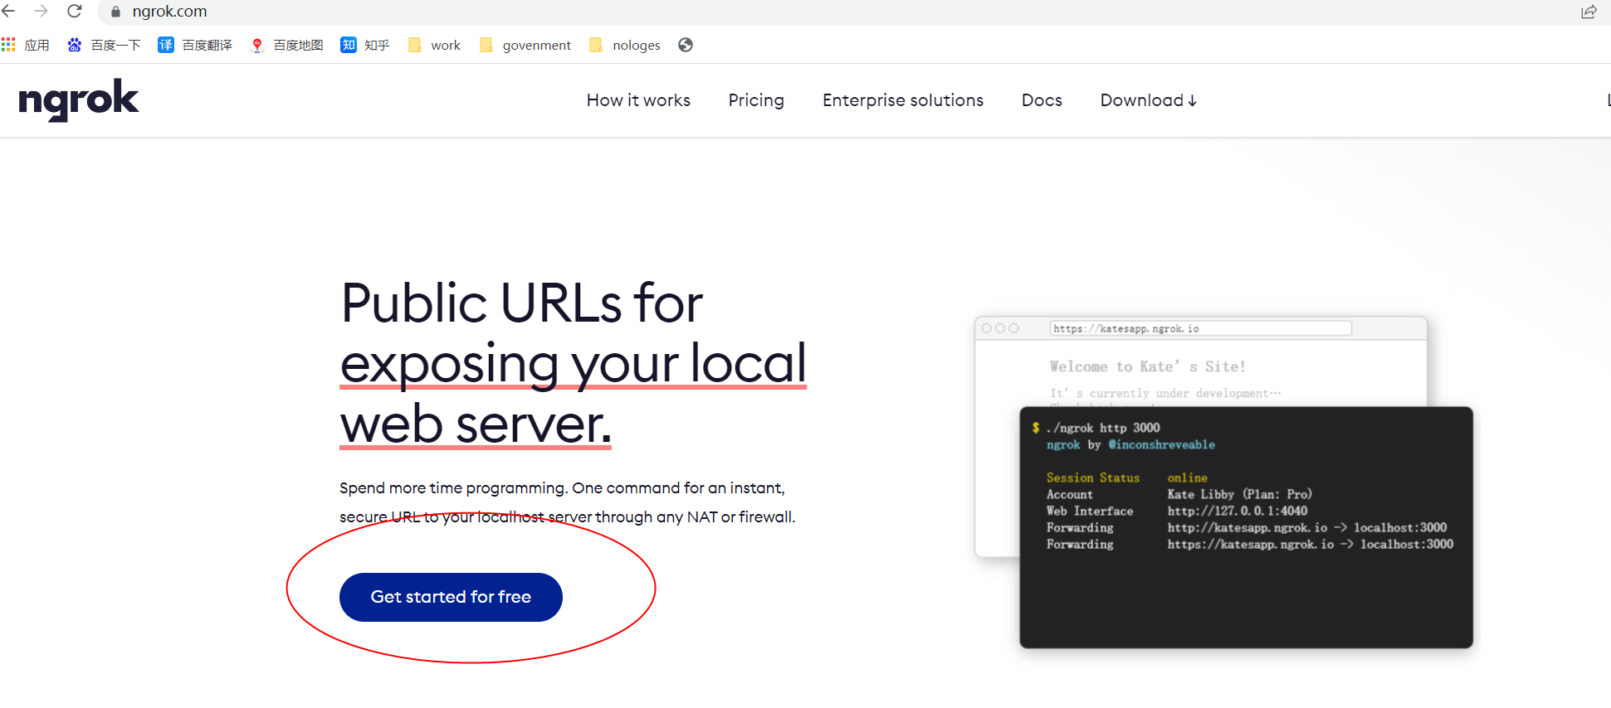This screenshot has width=1611, height=708.
Task: Click the ngrok logo
Action: click(79, 100)
